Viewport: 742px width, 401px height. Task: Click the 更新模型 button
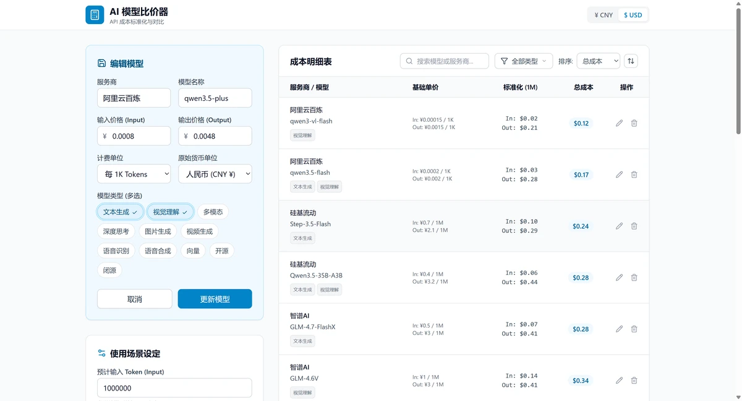point(215,298)
